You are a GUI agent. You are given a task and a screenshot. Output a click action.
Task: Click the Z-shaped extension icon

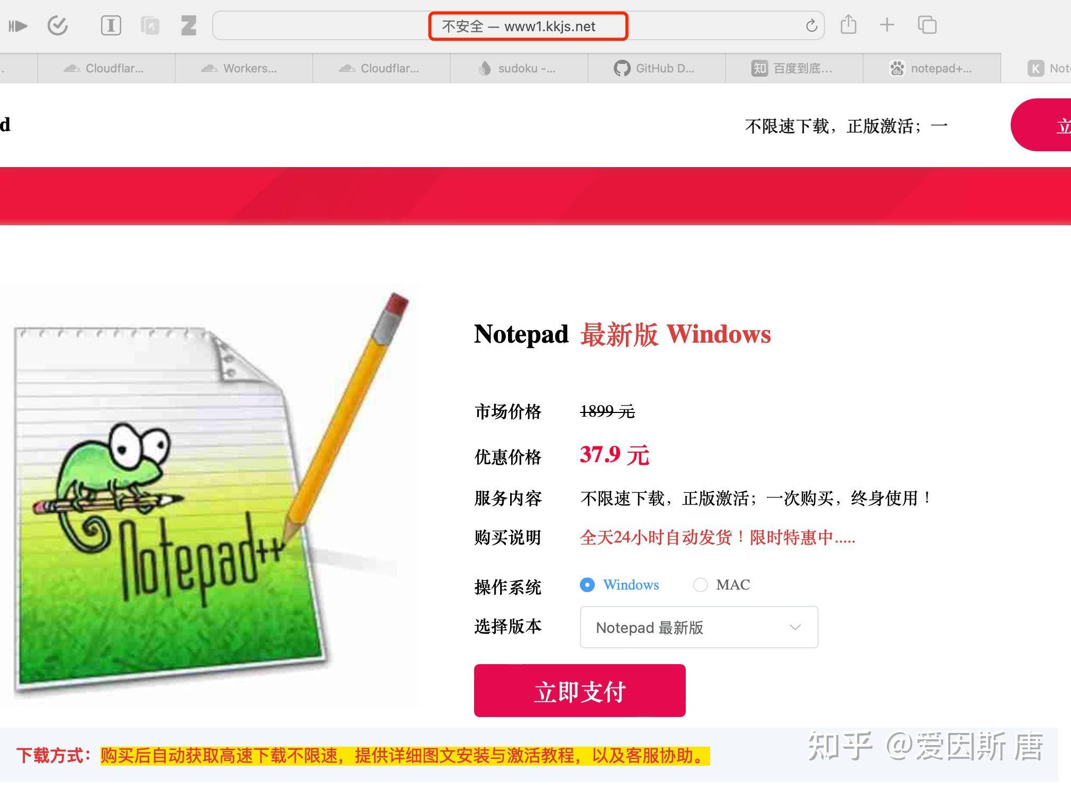click(188, 25)
